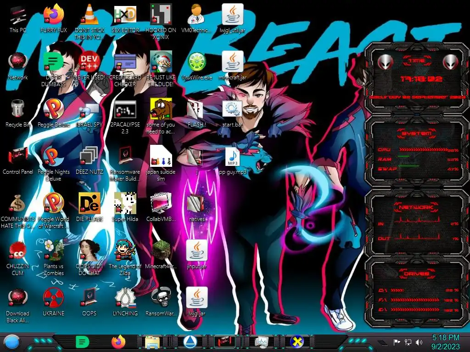Launch the green chat app from taskbar
Viewport: 470px width, 352px height.
(x=82, y=342)
